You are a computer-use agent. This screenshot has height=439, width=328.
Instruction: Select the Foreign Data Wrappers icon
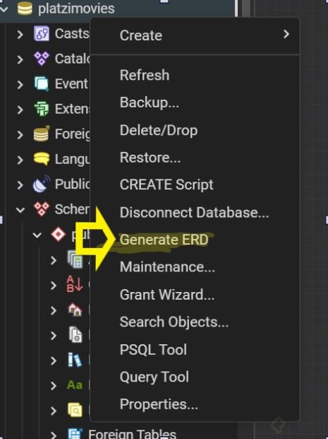pos(42,134)
